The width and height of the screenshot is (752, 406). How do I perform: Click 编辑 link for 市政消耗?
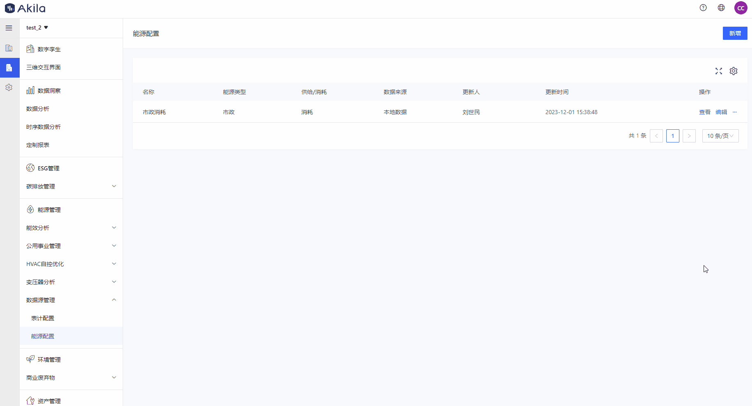click(721, 112)
